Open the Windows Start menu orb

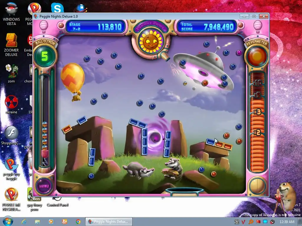(x=7, y=221)
